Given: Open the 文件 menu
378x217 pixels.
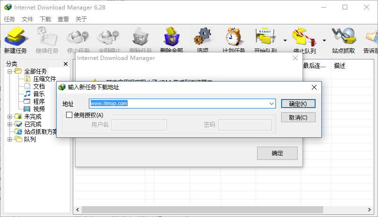Looking at the screenshot, I should pyautogui.click(x=27, y=19).
